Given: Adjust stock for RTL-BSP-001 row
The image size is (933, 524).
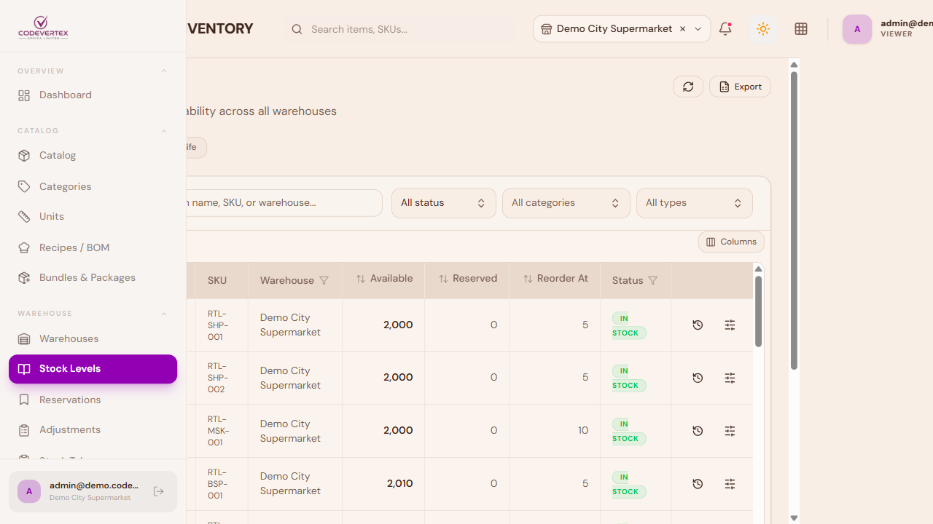Looking at the screenshot, I should 730,484.
